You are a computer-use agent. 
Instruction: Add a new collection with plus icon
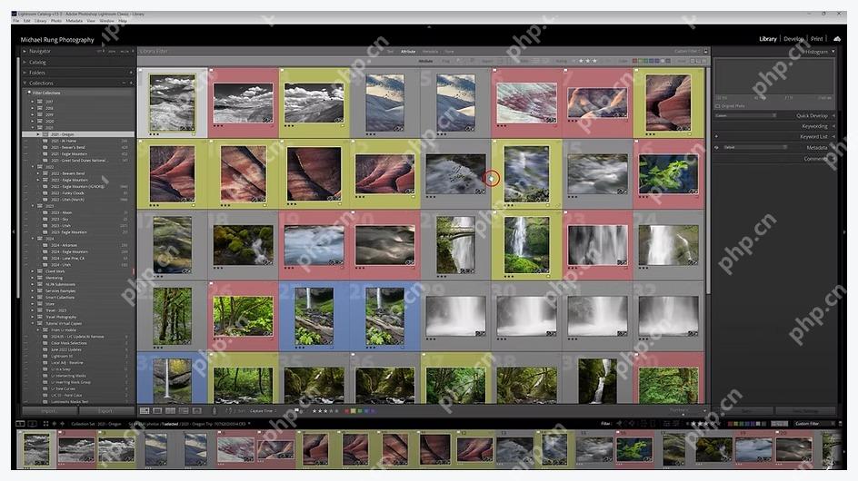(131, 83)
